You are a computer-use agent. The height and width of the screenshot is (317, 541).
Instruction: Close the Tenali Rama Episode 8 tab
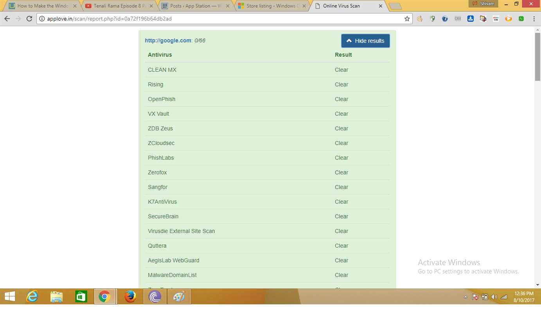(151, 6)
